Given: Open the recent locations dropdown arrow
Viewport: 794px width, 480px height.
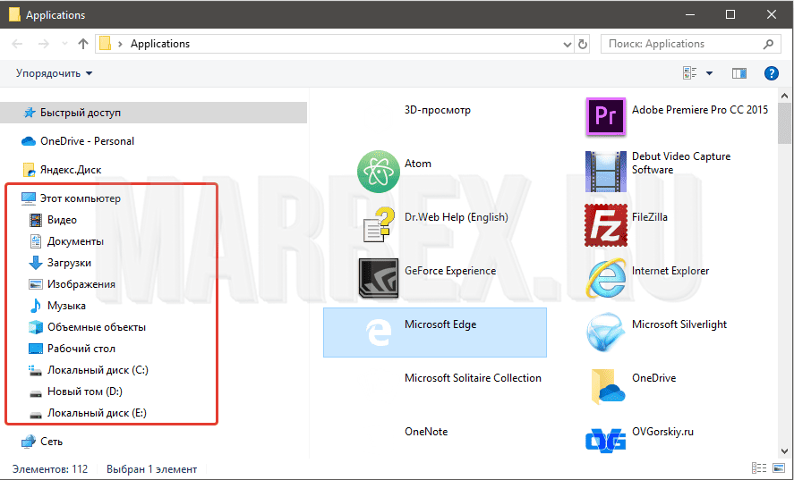Looking at the screenshot, I should 64,44.
